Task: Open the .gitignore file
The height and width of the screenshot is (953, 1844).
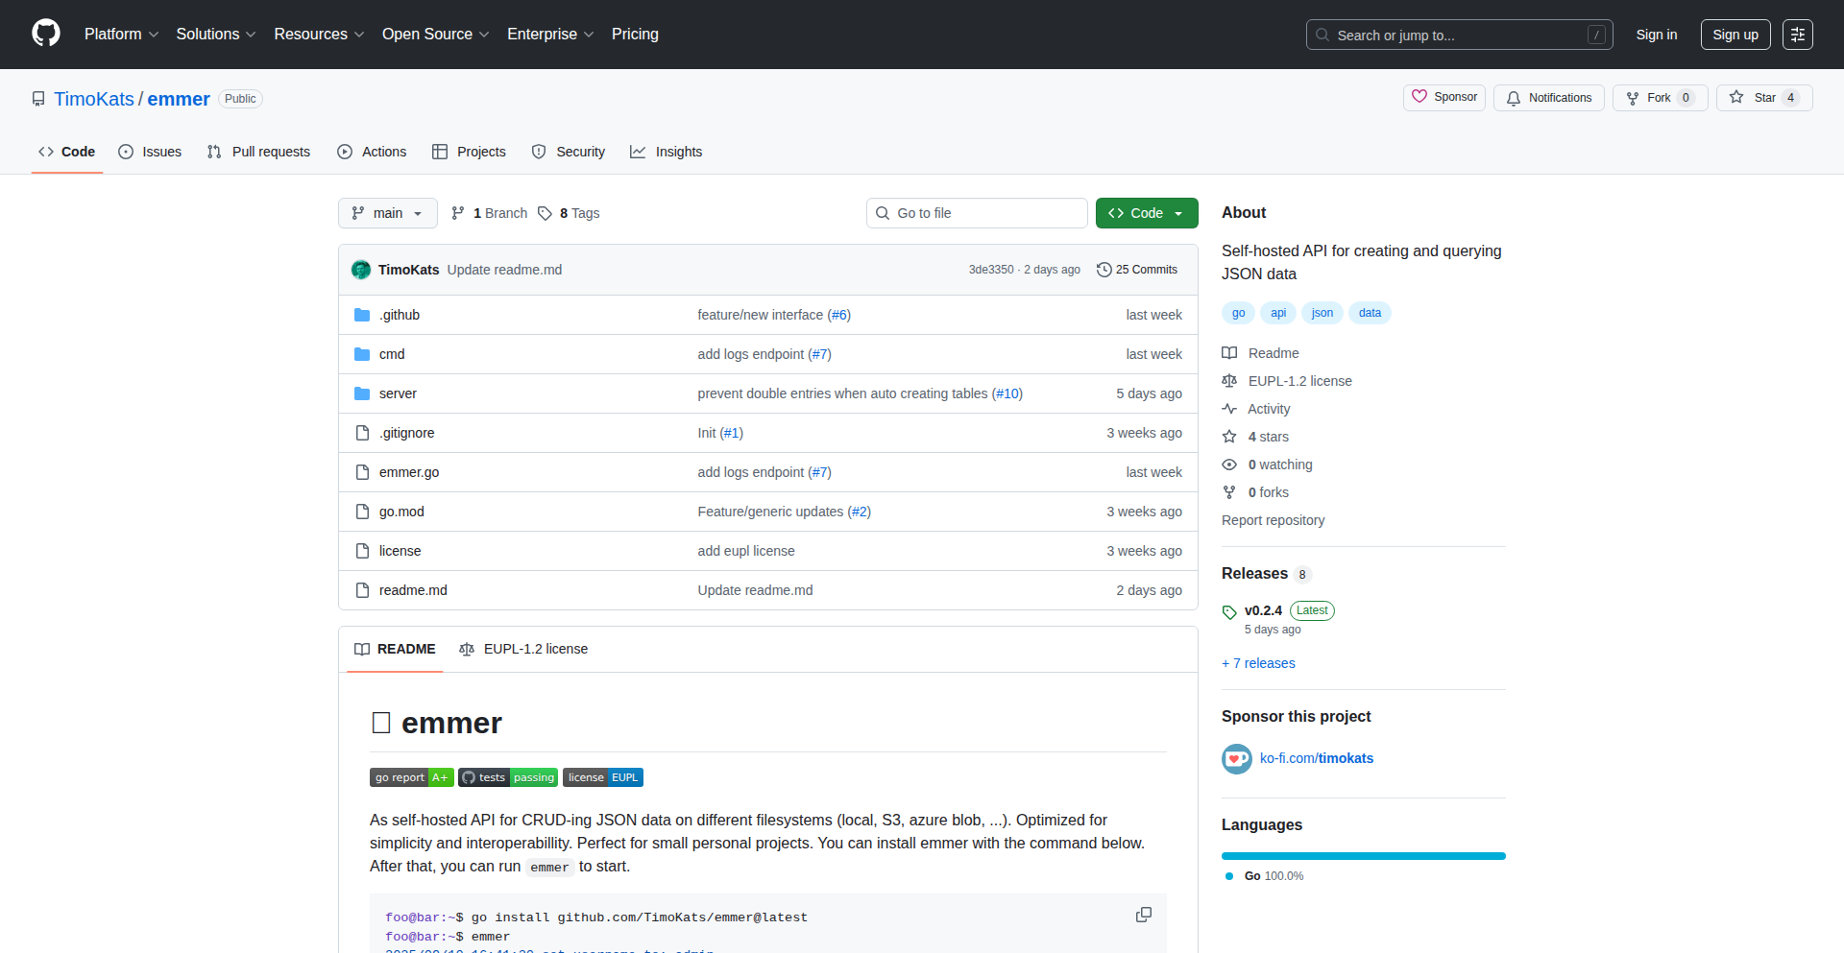Action: (x=406, y=433)
